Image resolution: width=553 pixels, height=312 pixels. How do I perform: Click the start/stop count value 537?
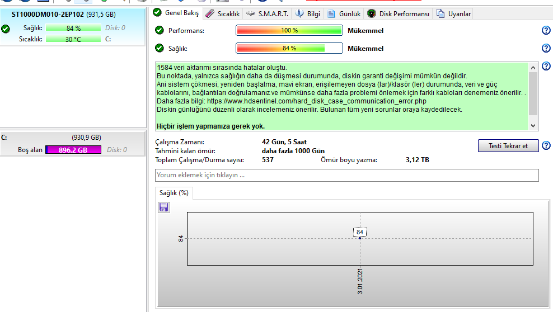tap(268, 159)
